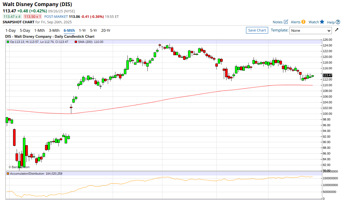
Task: Click the 126.00 price axis label
Action: 327,40
